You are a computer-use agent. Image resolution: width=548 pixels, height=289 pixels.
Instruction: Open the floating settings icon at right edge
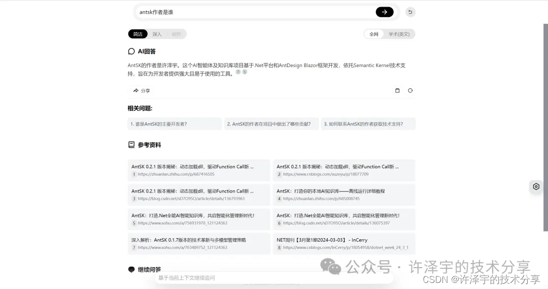tap(536, 186)
